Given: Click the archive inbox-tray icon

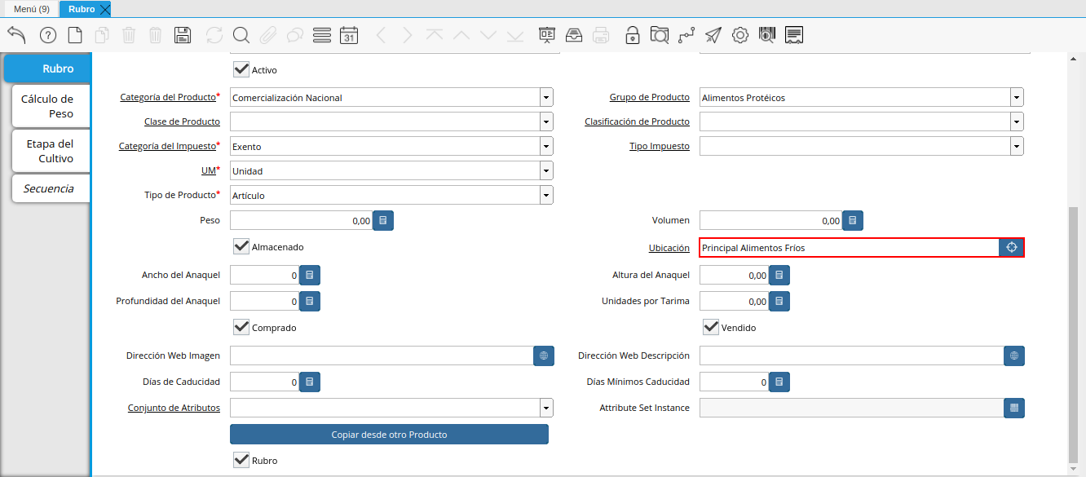Looking at the screenshot, I should tap(574, 35).
